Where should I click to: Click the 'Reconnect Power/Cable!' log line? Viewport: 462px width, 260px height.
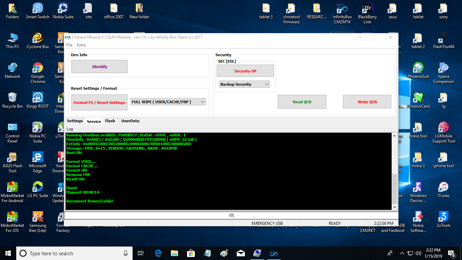point(90,201)
